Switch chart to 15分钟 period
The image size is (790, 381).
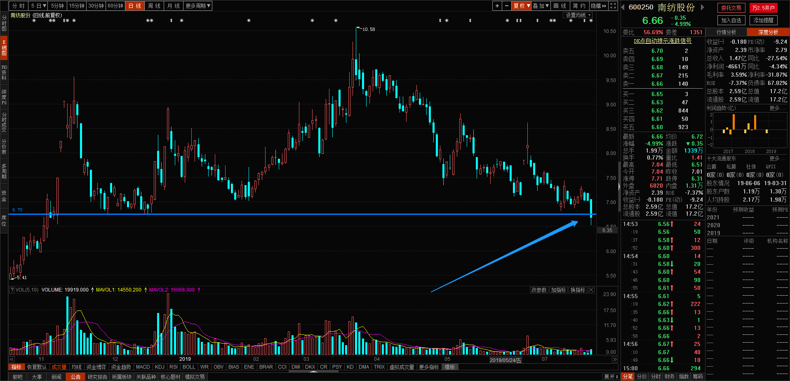[x=77, y=6]
